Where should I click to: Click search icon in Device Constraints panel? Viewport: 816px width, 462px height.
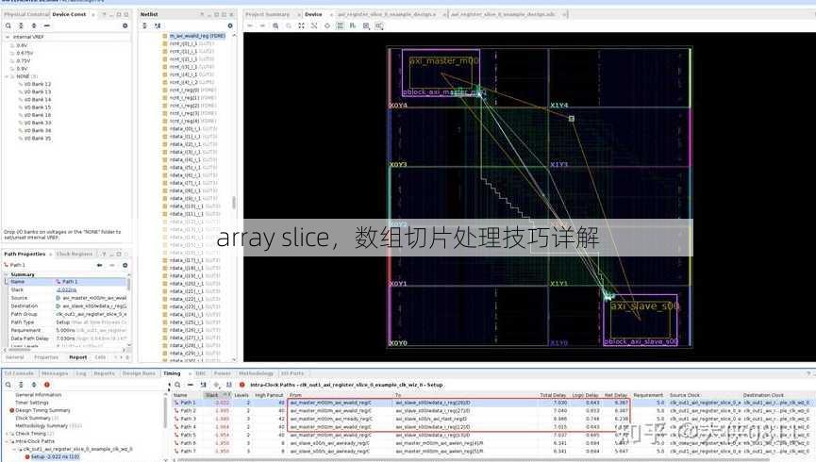coord(8,25)
